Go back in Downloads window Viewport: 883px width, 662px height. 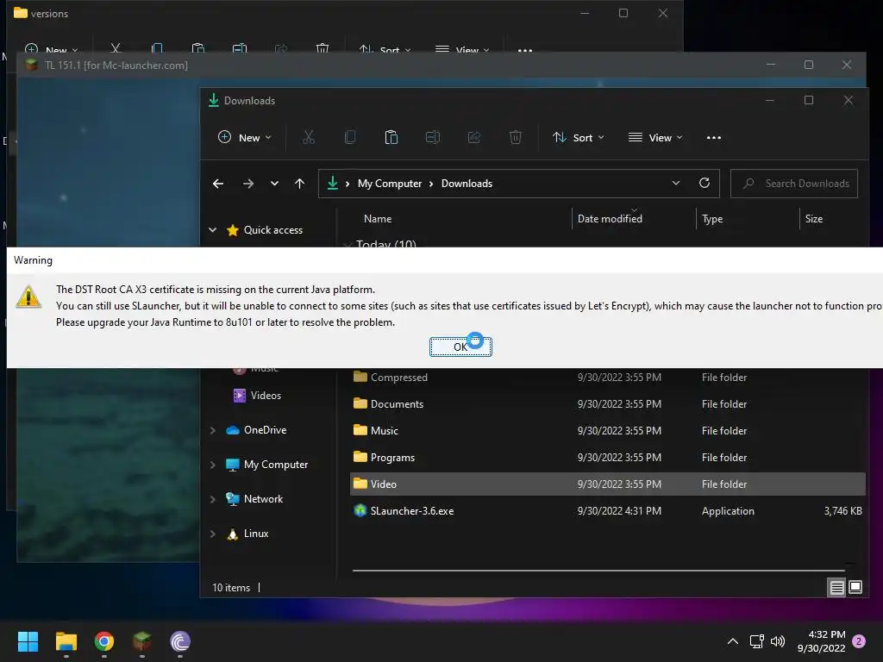click(x=218, y=184)
